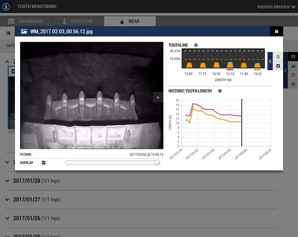Click the Dashboard tab grid icon

(11, 21)
